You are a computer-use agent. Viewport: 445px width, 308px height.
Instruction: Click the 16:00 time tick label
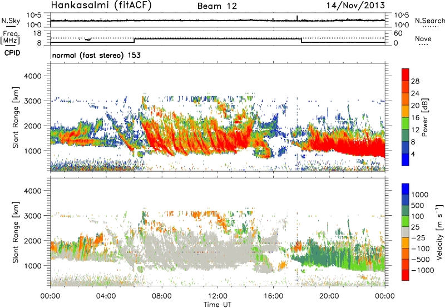[273, 296]
